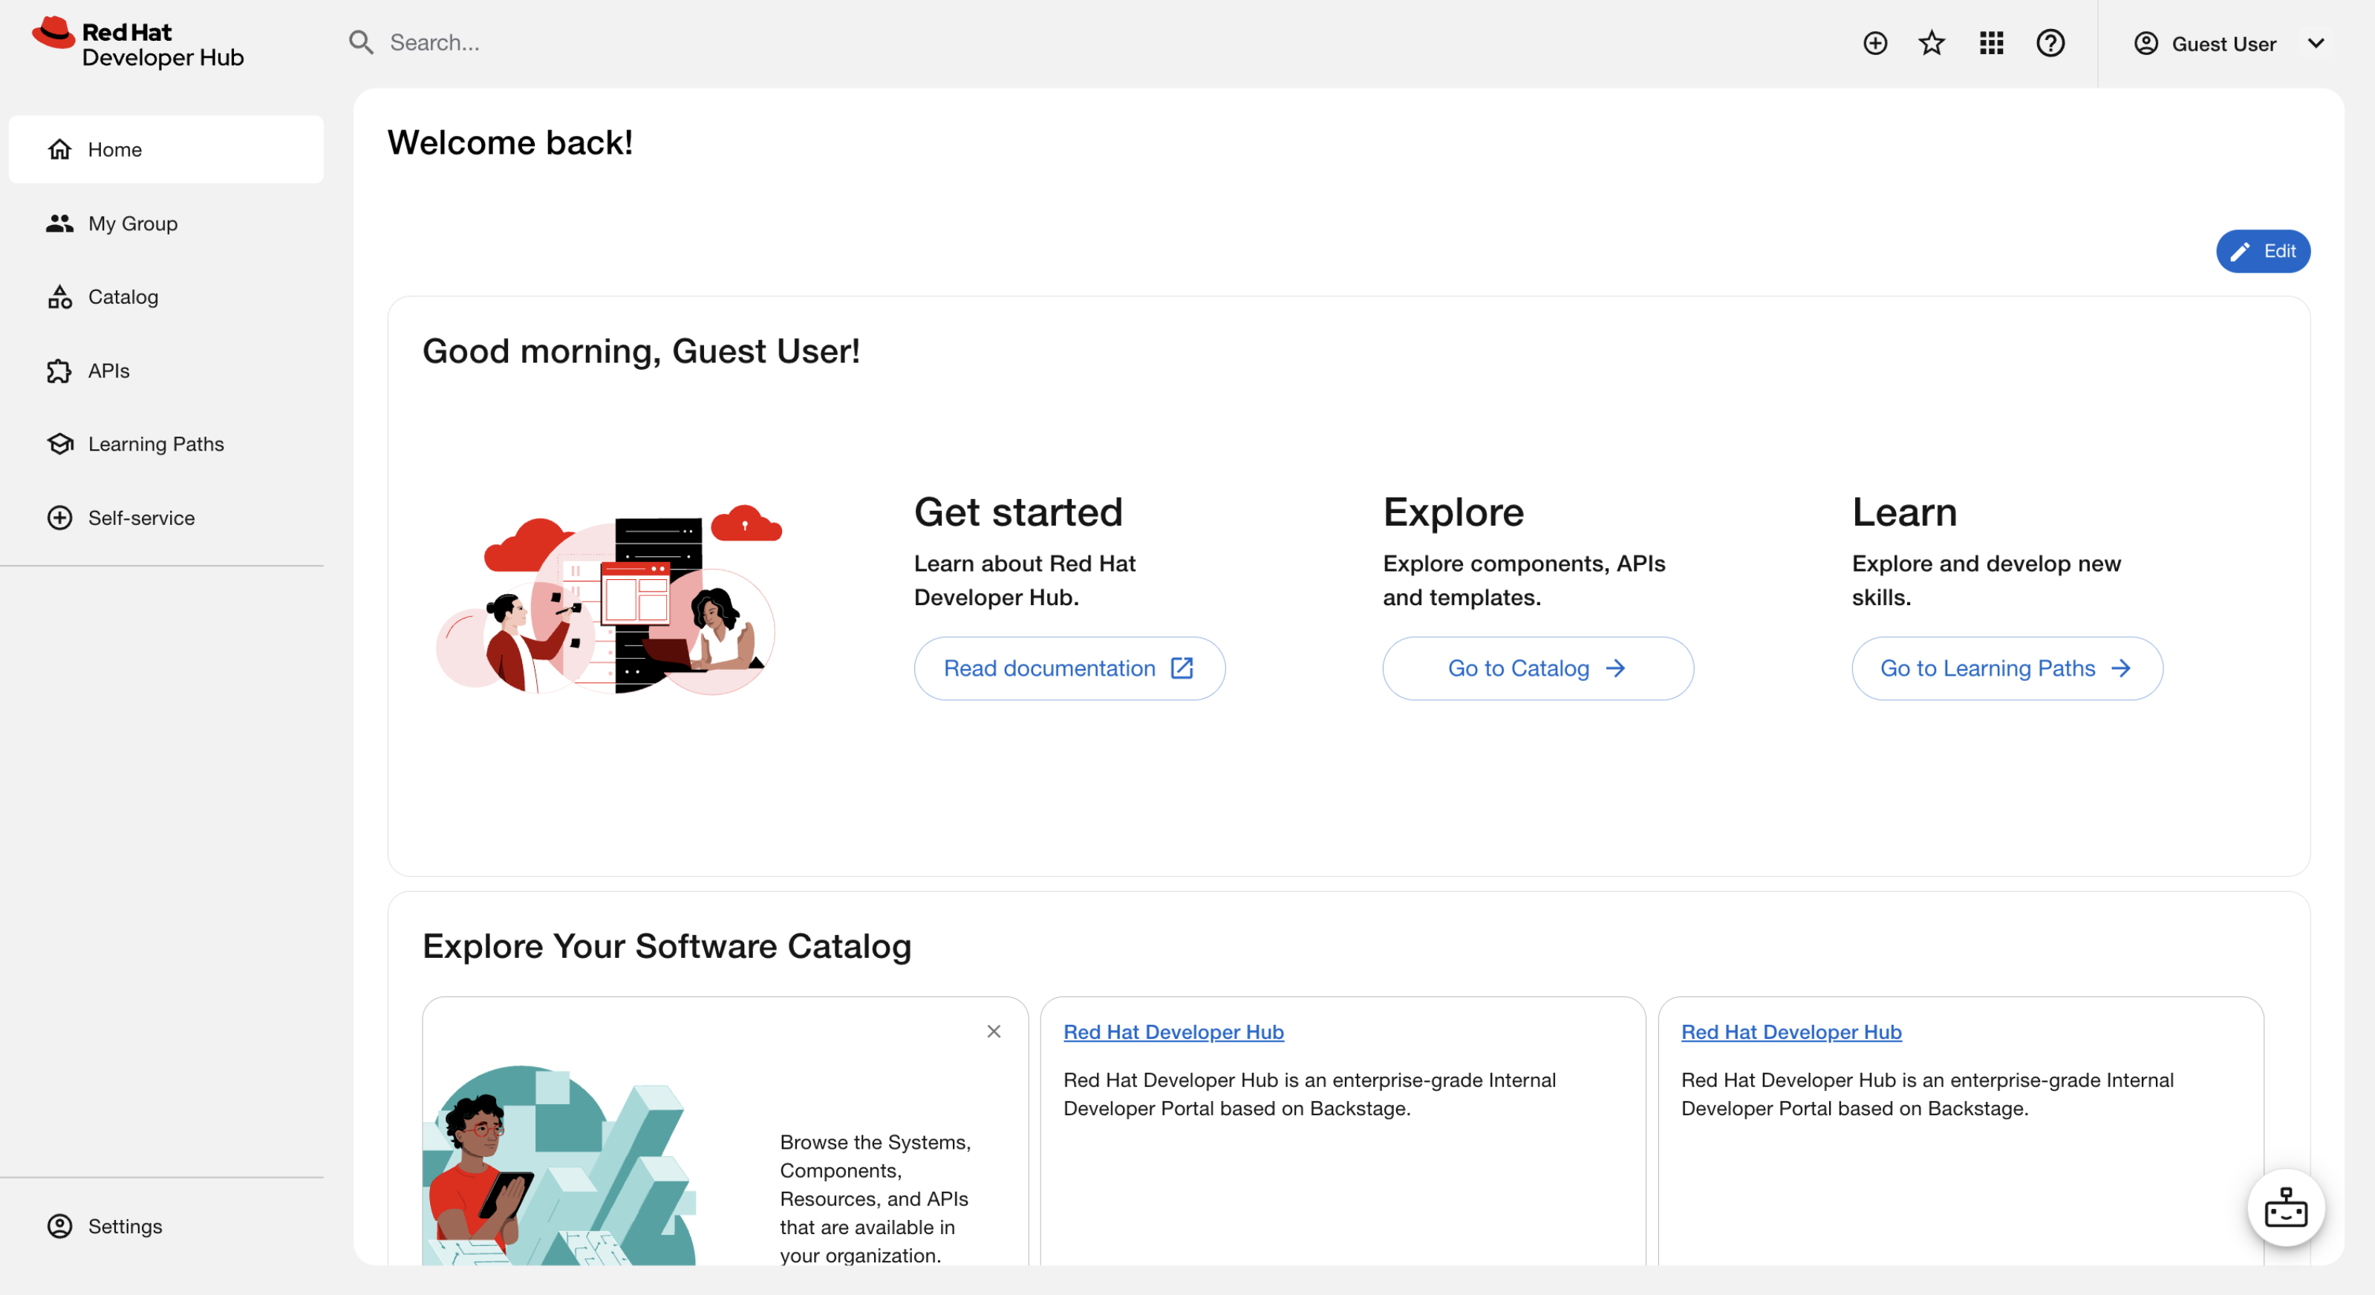Screen dimensions: 2375x1295
Task: Click the Software Catalog illustration thumbnail
Action: 560,1165
